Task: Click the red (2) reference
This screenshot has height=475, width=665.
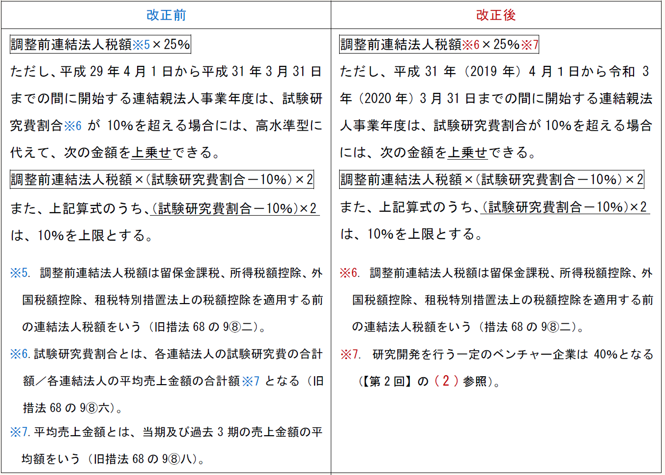Action: pyautogui.click(x=446, y=381)
